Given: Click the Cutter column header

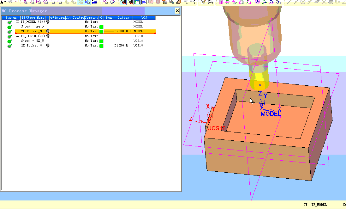Looking at the screenshot, I should (123, 18).
